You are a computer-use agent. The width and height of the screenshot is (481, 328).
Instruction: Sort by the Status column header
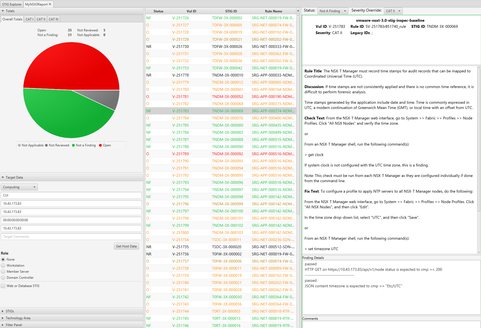(158, 11)
